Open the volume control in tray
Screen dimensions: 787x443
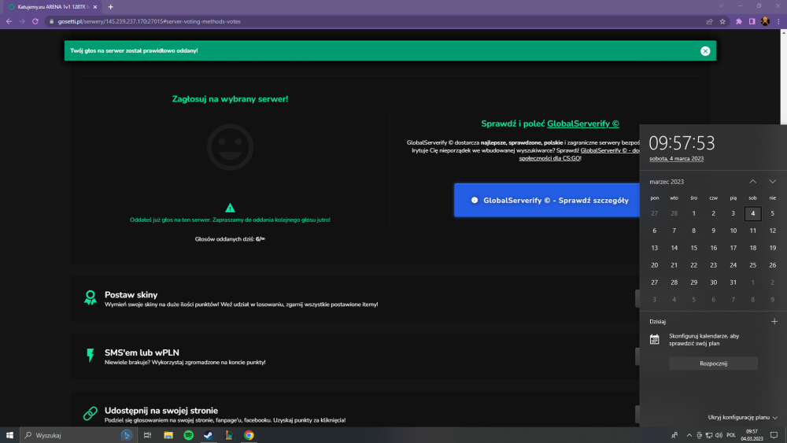click(719, 435)
